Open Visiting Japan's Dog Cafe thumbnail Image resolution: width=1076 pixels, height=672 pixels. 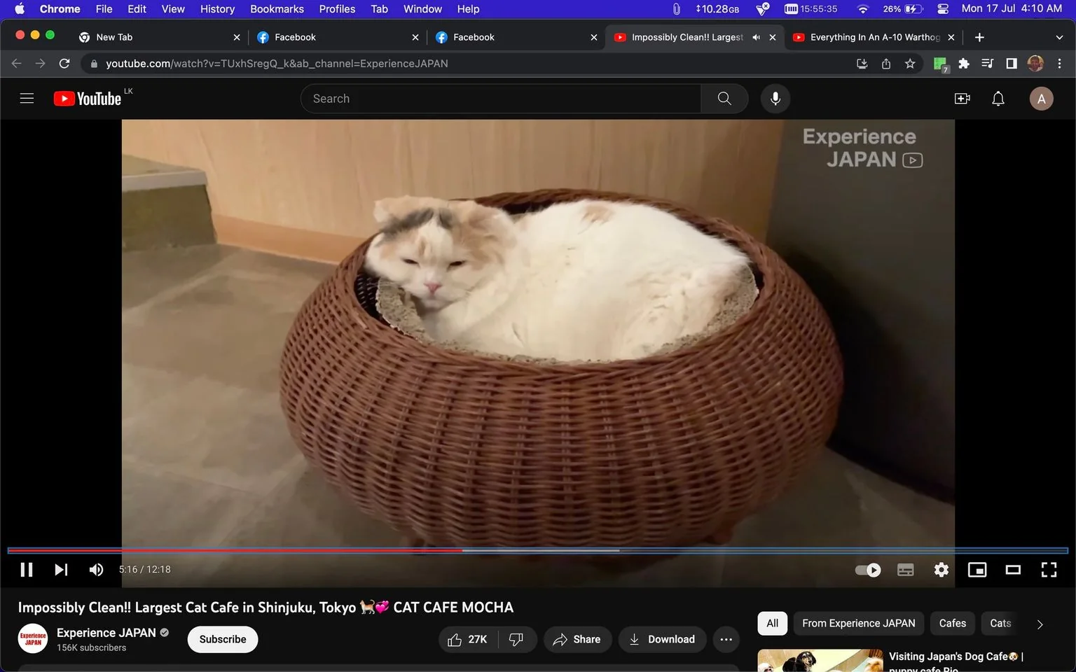pos(820,661)
